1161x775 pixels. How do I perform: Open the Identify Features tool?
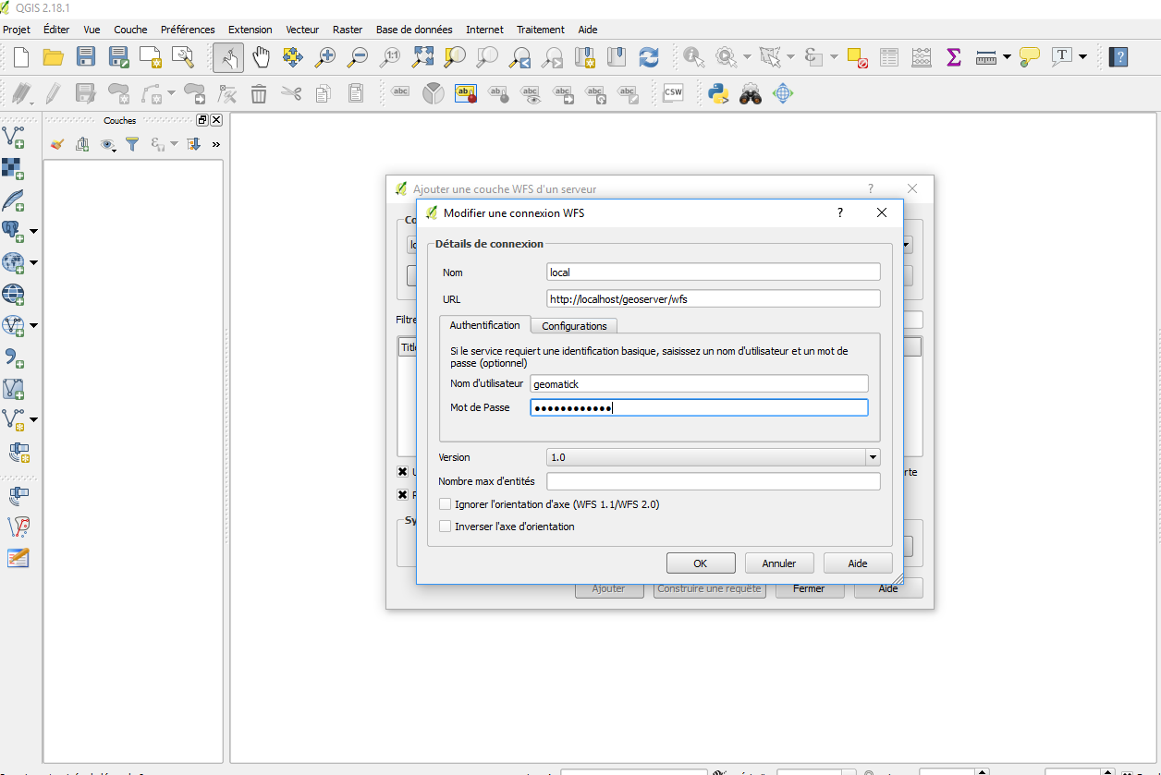pos(693,57)
